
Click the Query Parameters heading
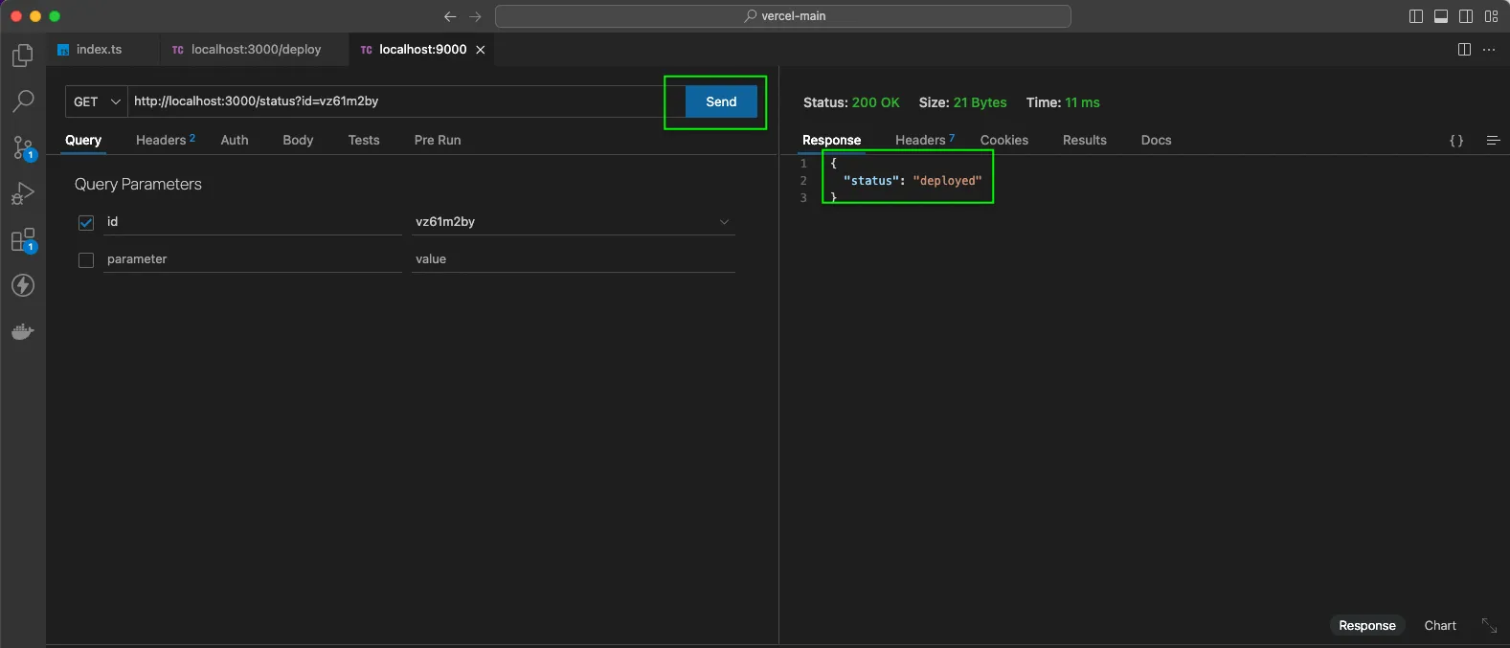(x=138, y=185)
